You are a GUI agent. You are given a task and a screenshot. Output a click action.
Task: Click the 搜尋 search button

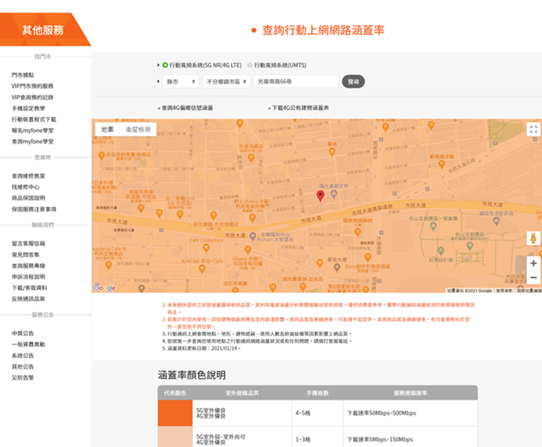click(353, 81)
